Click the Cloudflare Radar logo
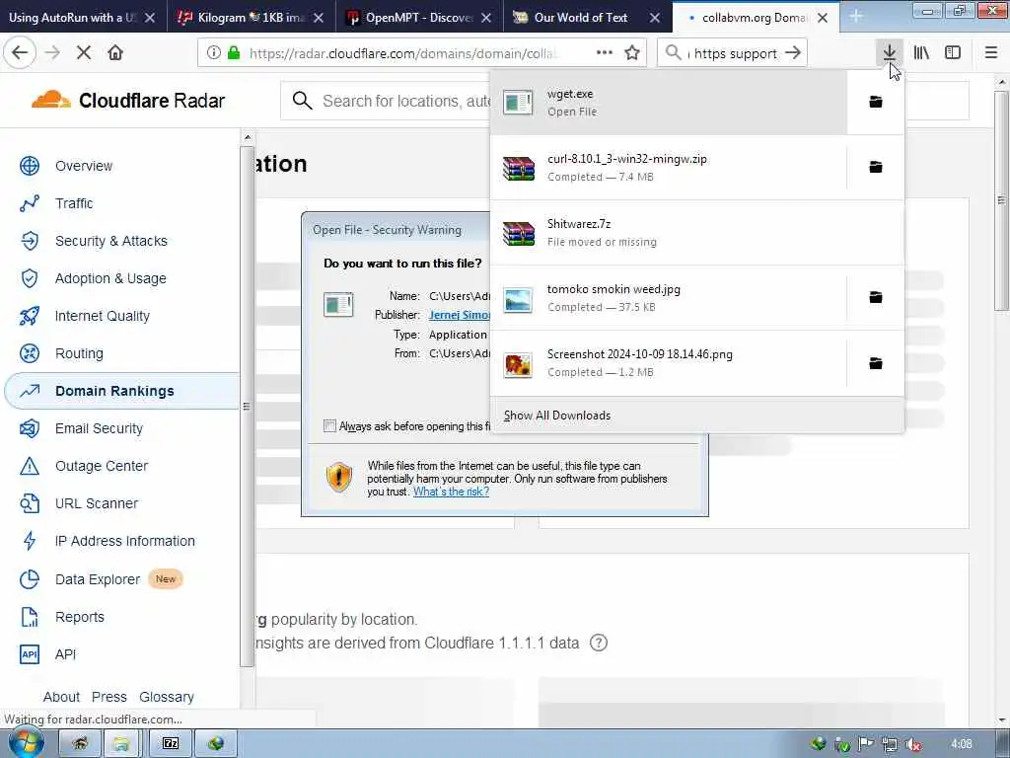Viewport: 1010px width, 758px height. click(128, 101)
